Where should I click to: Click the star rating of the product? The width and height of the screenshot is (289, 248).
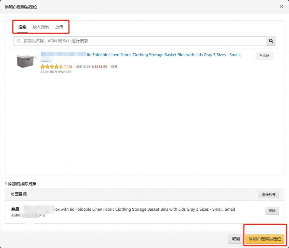(51, 67)
